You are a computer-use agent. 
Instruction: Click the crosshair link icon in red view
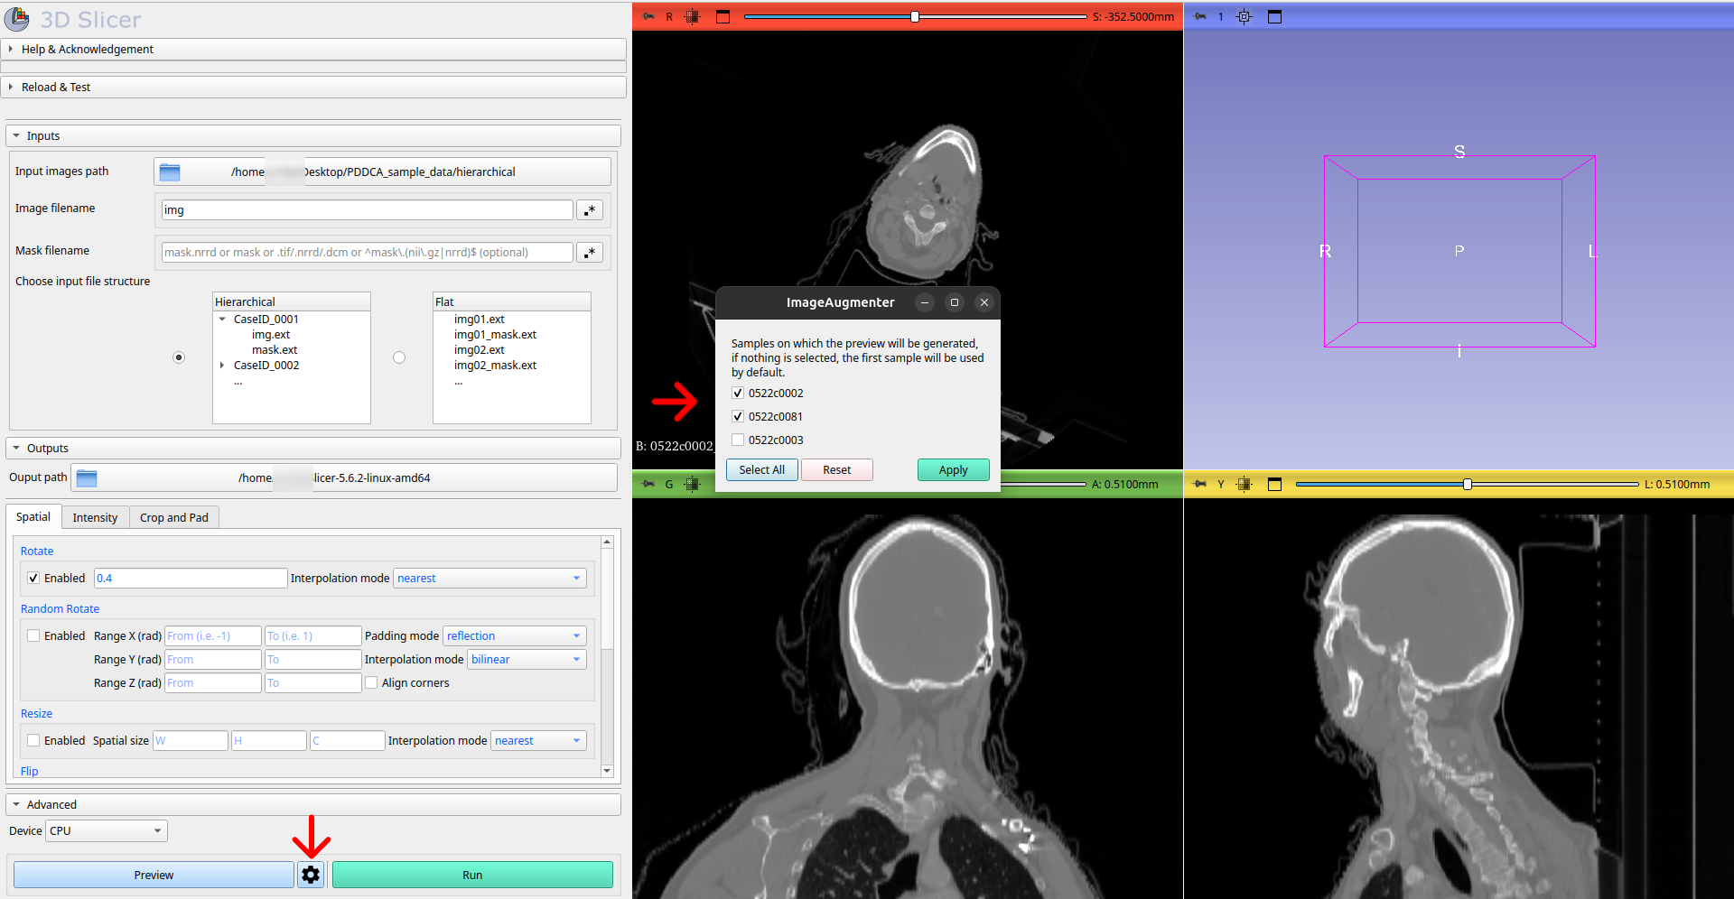pos(693,16)
